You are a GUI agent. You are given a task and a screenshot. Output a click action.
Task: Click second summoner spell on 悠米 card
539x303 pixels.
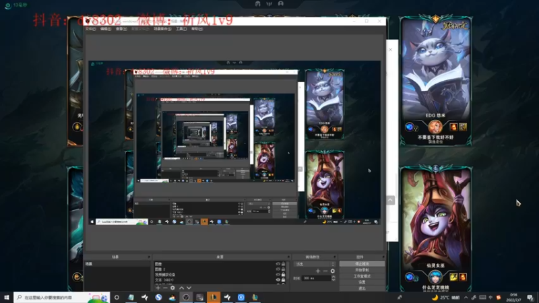click(x=463, y=127)
